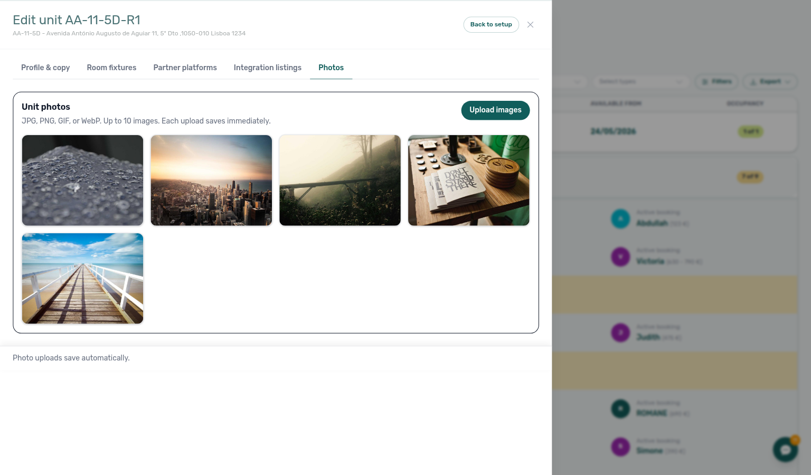Open the Partner platforms tab
Viewport: 811px width, 475px height.
coord(185,68)
